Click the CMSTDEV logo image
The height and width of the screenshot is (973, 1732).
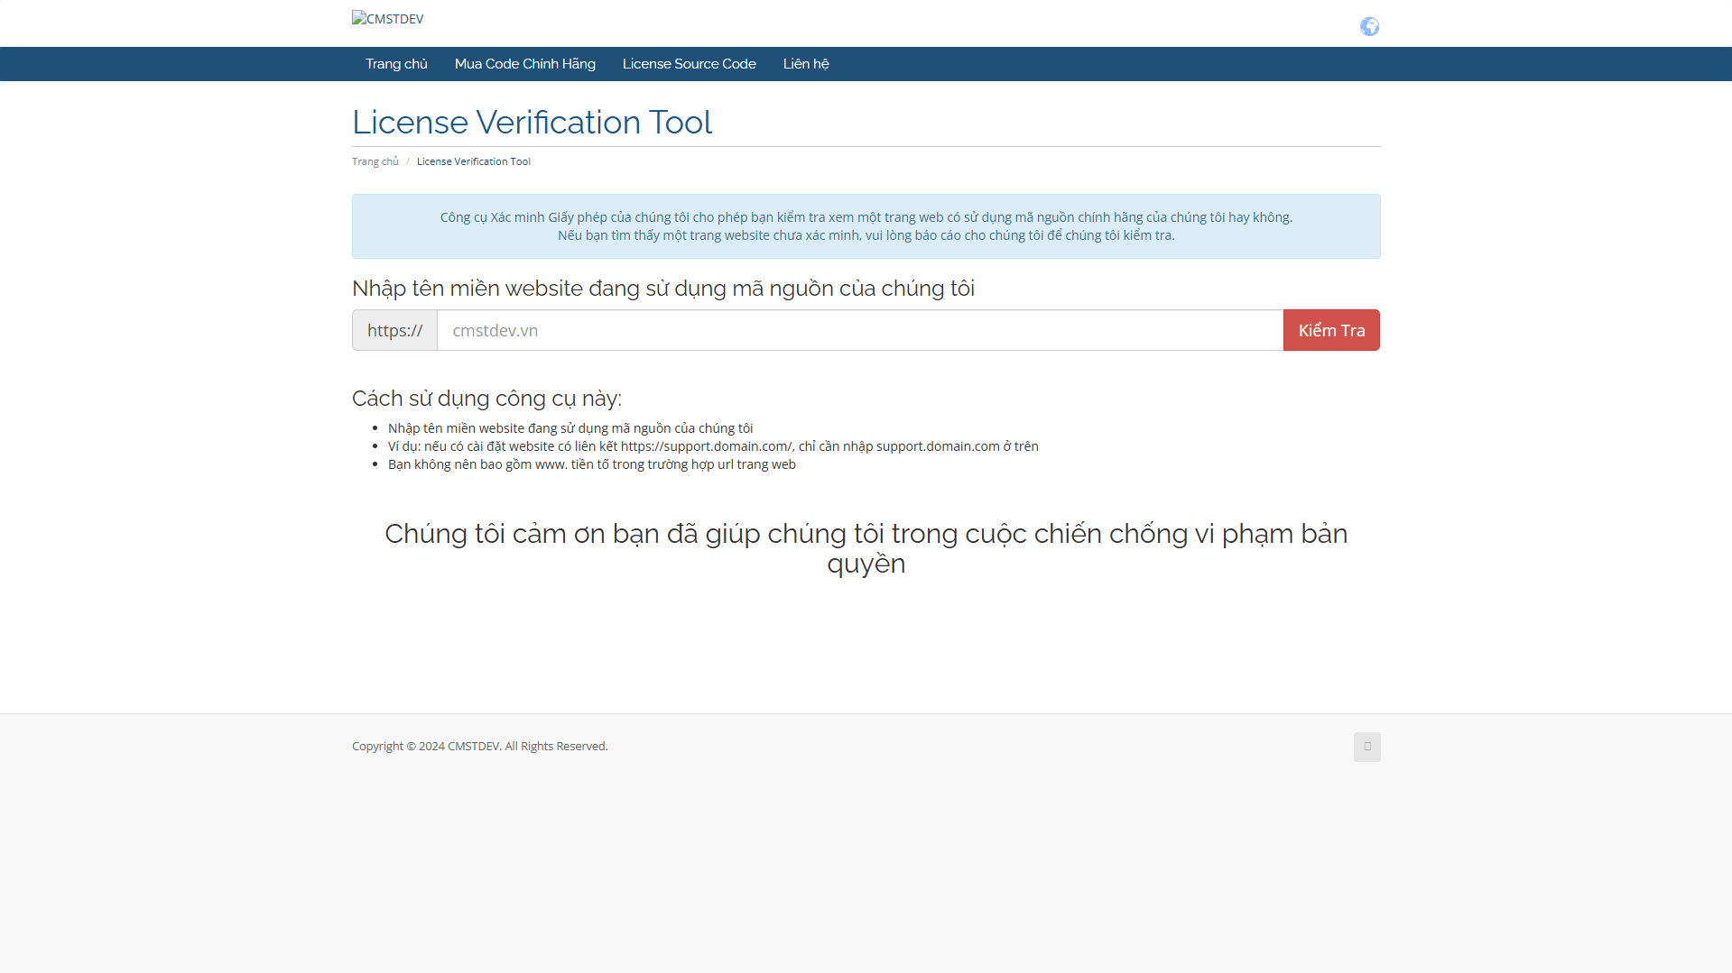click(x=387, y=19)
